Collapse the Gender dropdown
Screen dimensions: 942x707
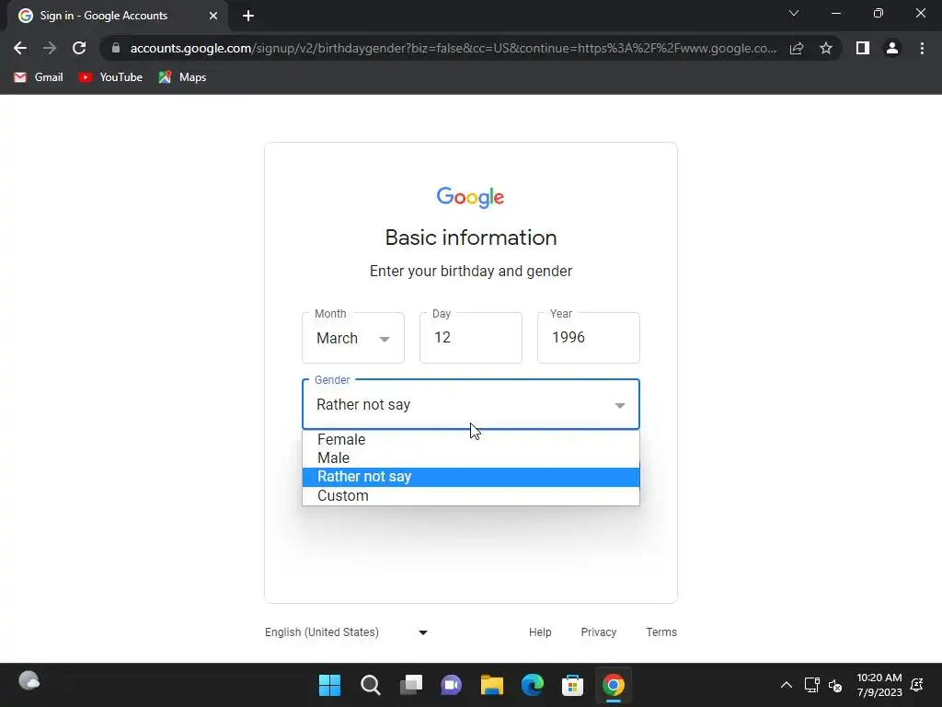point(471,405)
